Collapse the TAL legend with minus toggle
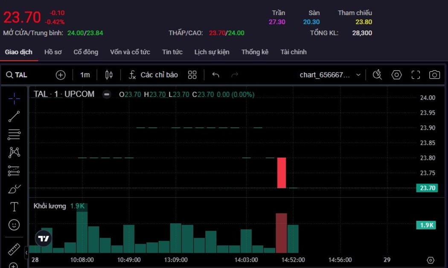This screenshot has width=448, height=268. coord(107,94)
